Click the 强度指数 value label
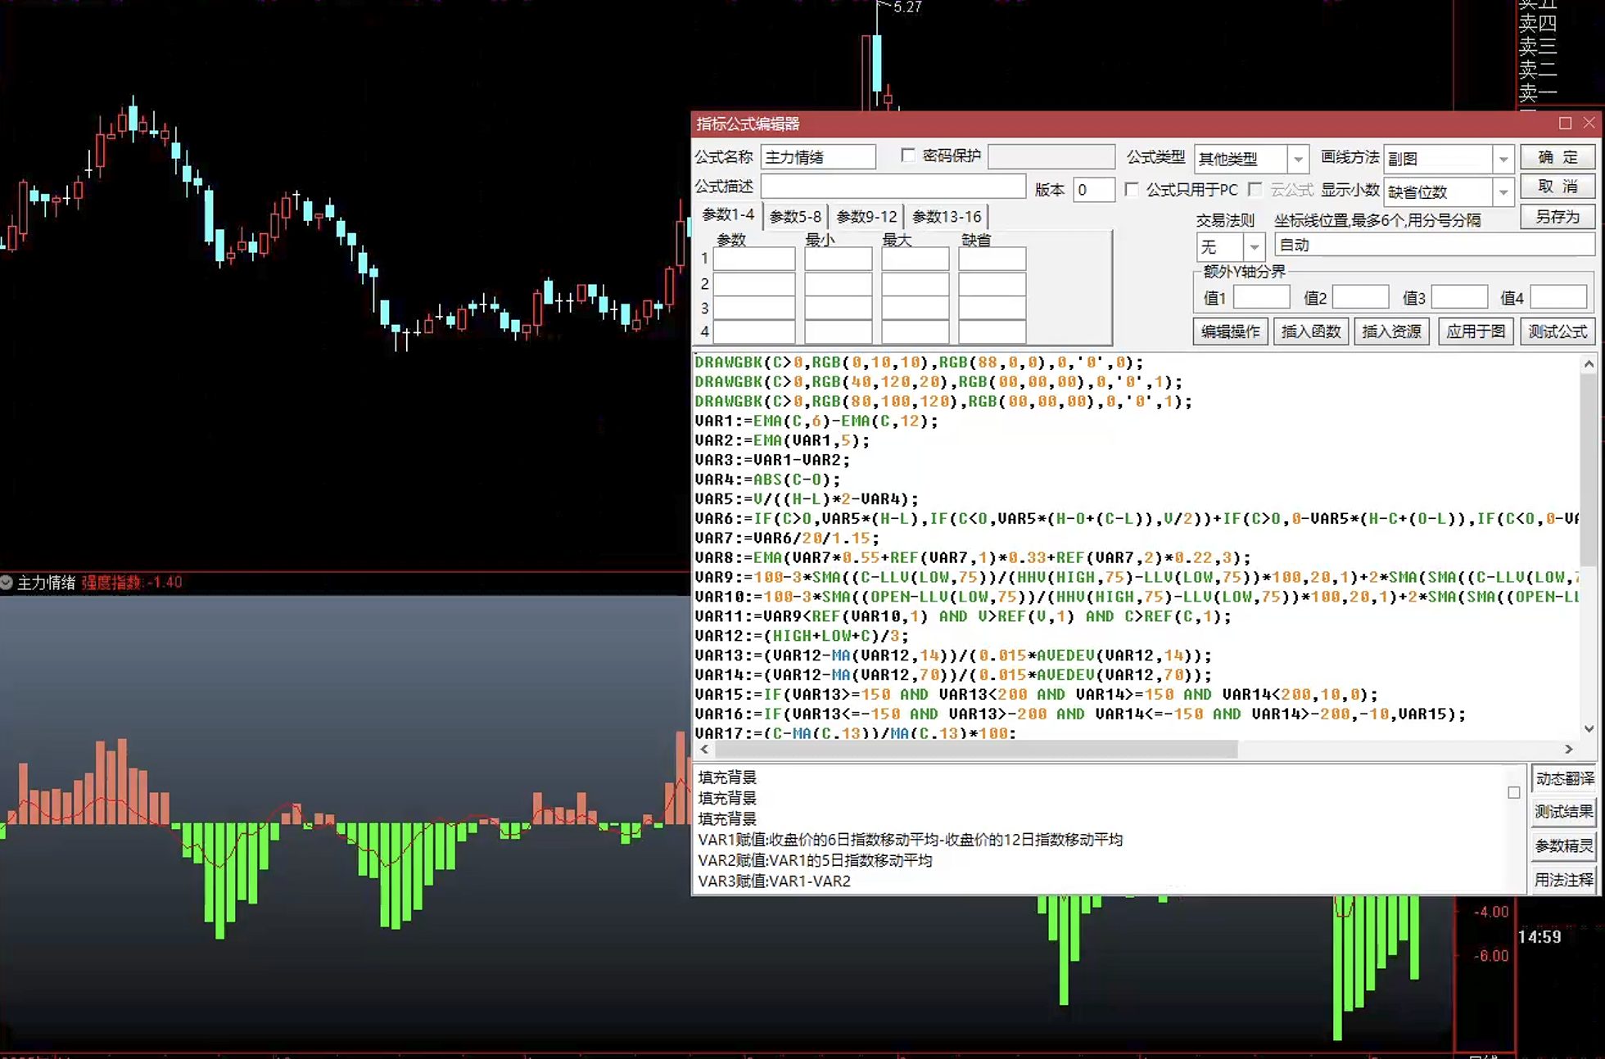This screenshot has width=1605, height=1059. (x=132, y=583)
